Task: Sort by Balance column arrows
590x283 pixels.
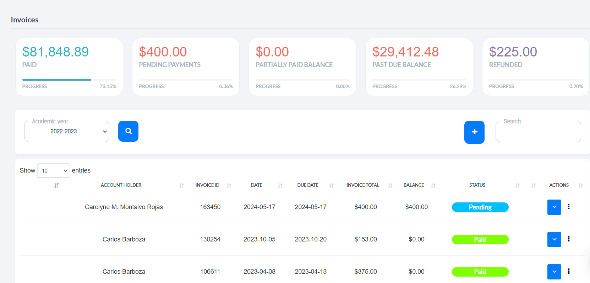Action: (433, 185)
